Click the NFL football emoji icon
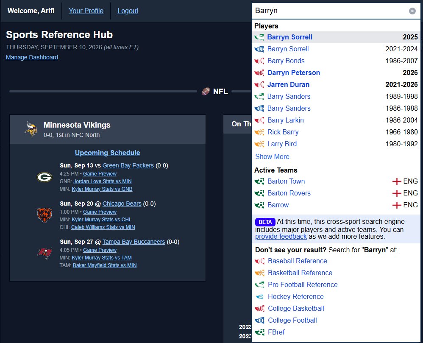423x343 pixels. tap(206, 91)
